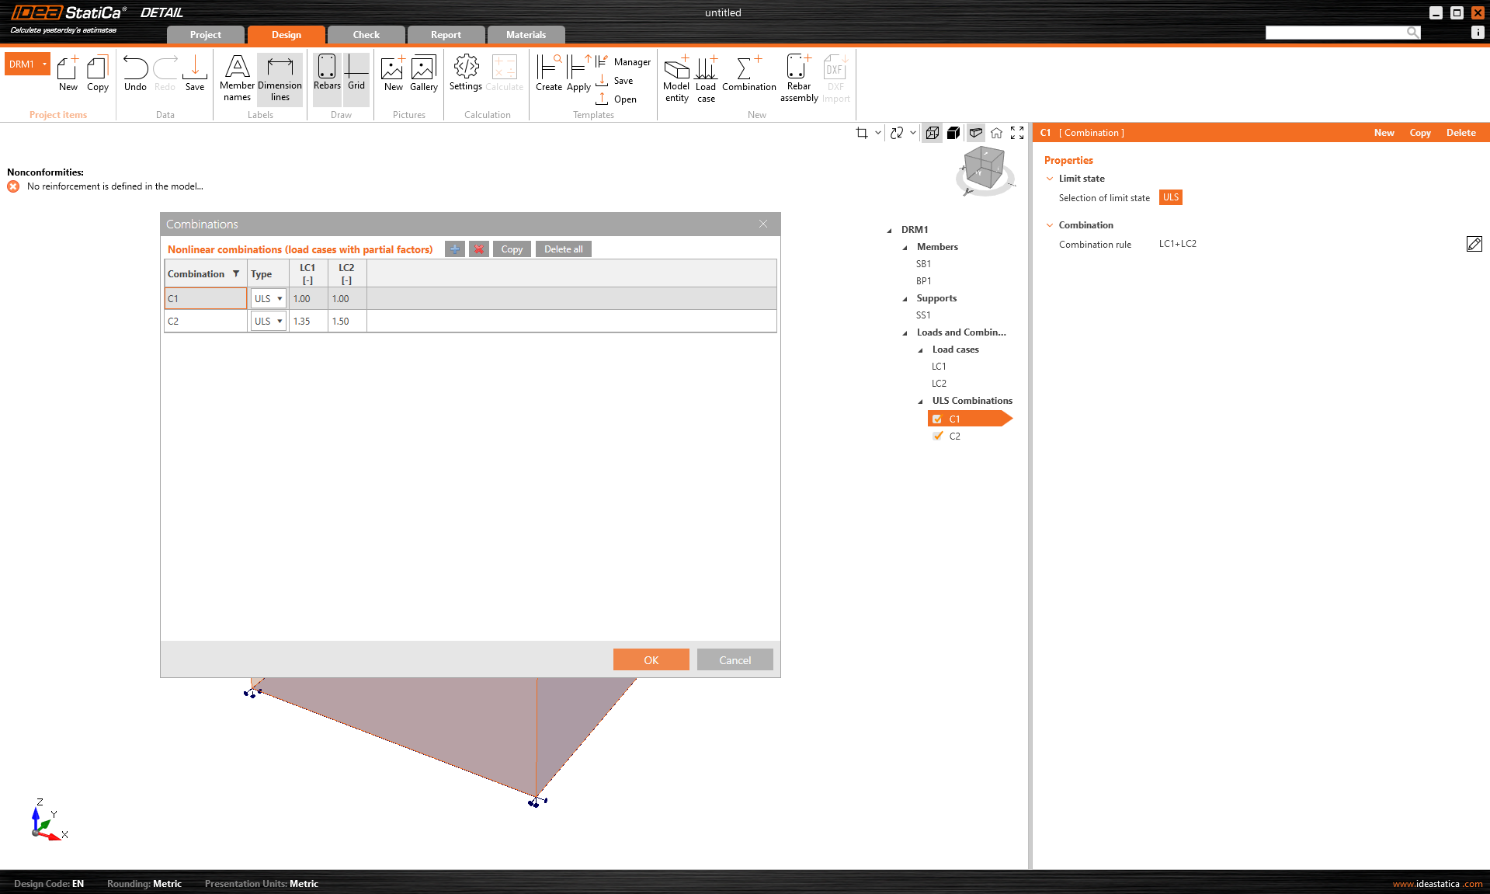The height and width of the screenshot is (894, 1490).
Task: Click the crop view icon
Action: [862, 133]
